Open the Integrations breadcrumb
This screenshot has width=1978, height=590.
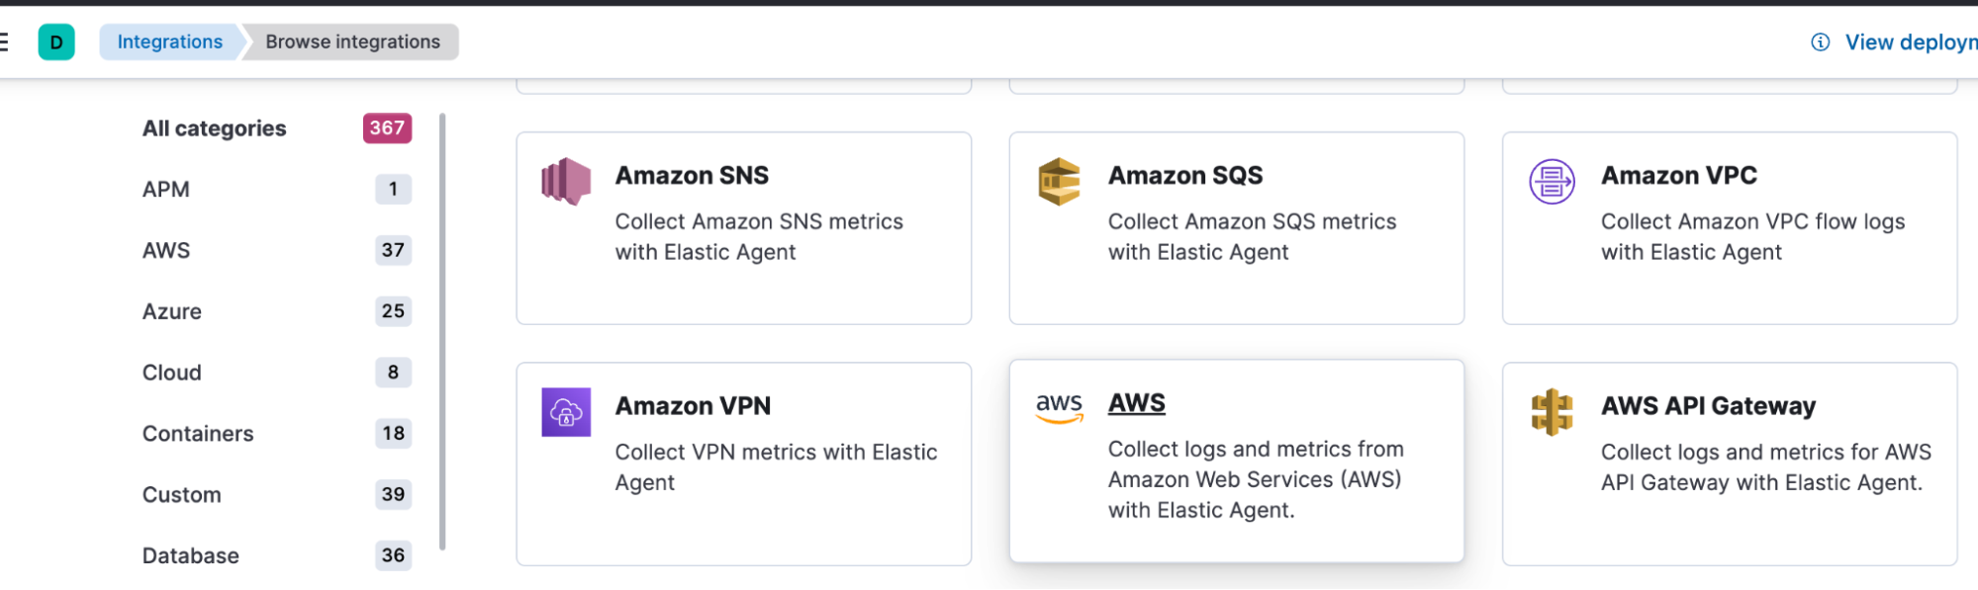(x=169, y=42)
